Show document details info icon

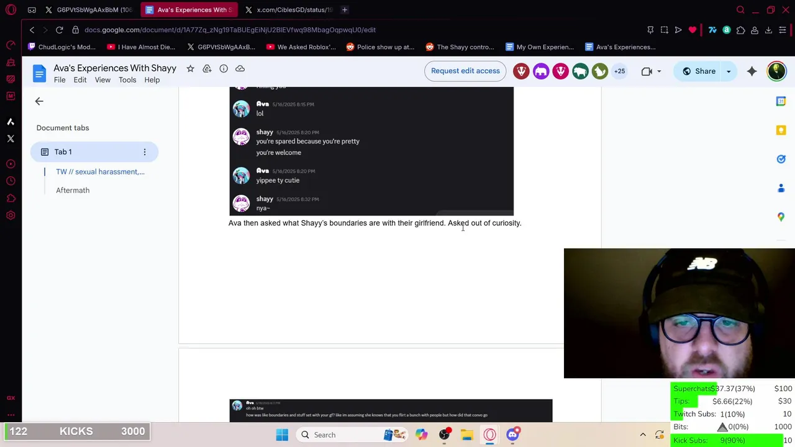point(224,68)
